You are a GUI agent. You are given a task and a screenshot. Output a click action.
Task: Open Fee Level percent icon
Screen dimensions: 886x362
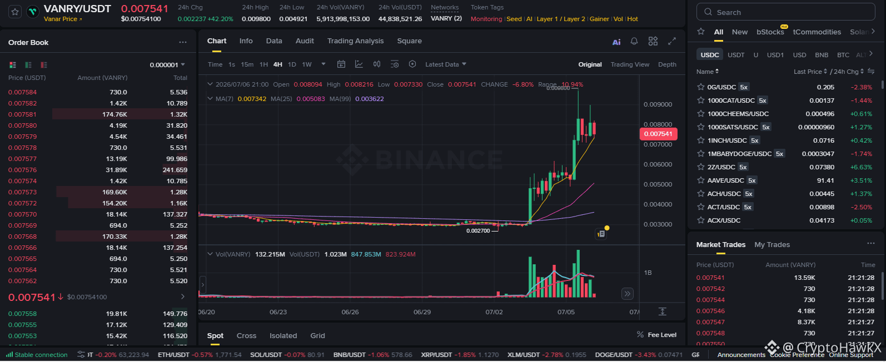tap(640, 335)
